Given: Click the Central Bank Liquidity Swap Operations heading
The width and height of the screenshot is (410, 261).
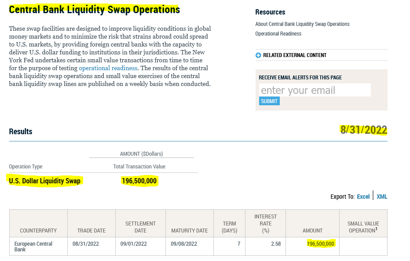Looking at the screenshot, I should [95, 10].
